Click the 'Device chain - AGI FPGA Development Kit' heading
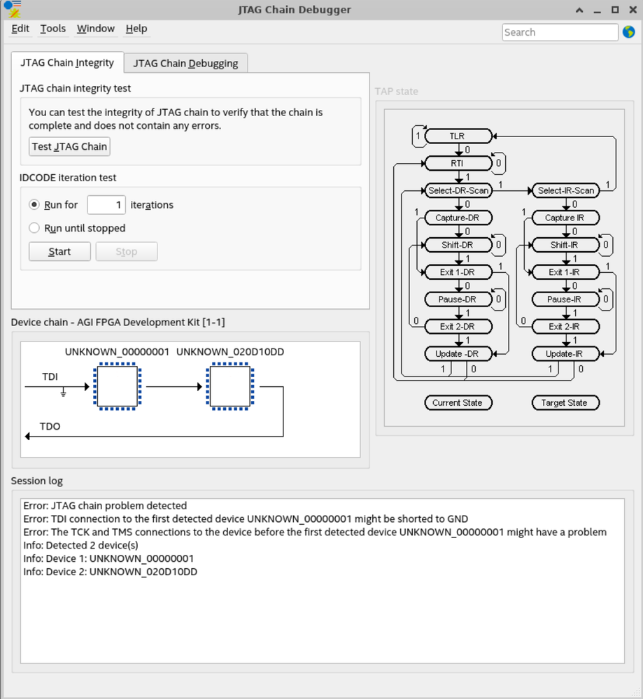The image size is (643, 699). tap(118, 323)
